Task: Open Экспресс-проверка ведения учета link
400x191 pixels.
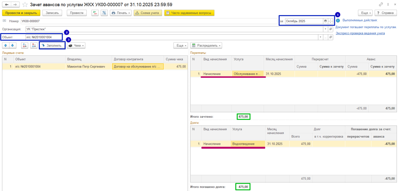Action: (x=360, y=34)
